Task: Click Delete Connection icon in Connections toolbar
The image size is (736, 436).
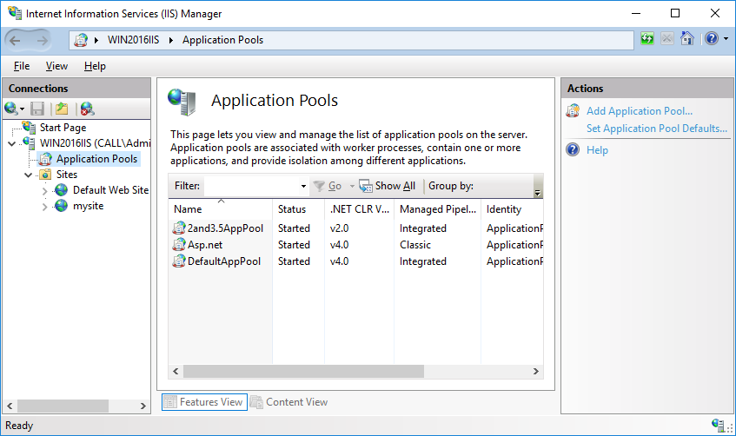Action: 87,109
